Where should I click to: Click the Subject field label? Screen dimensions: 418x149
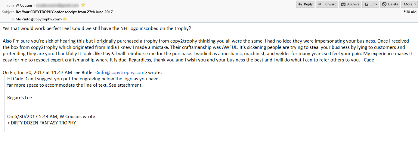click(x=8, y=12)
